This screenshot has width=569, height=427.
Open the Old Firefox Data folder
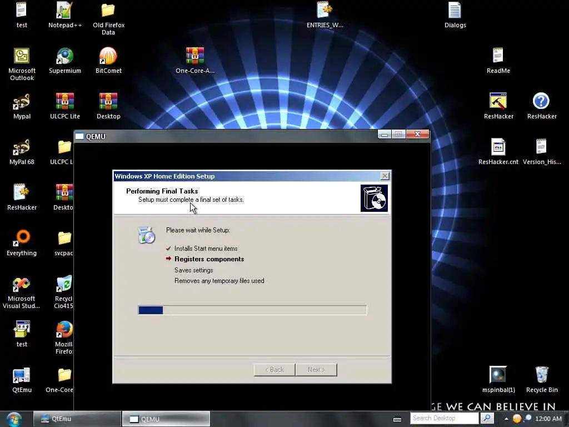click(108, 18)
